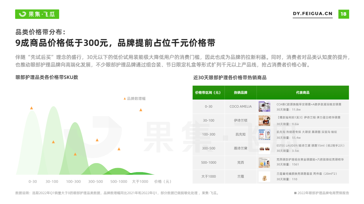
Task: Select the 伊诗兰顿 brand cell
Action: coord(241,120)
